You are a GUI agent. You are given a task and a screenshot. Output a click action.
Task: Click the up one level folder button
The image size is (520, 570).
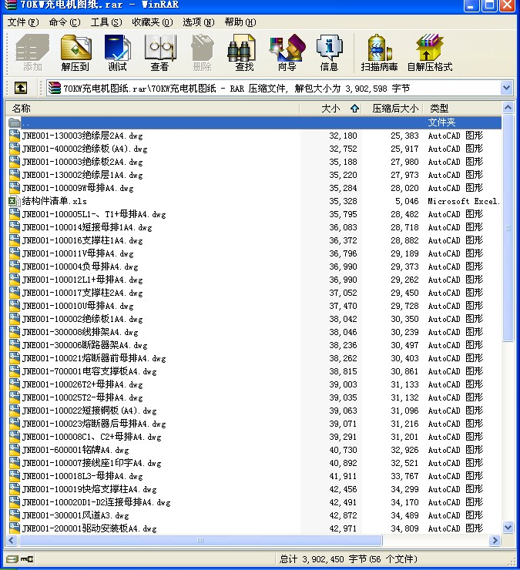point(21,88)
